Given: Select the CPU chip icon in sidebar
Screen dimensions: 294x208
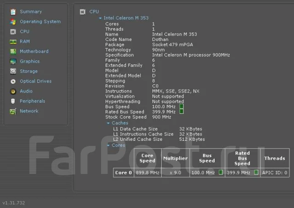Looking at the screenshot, I should point(13,32).
